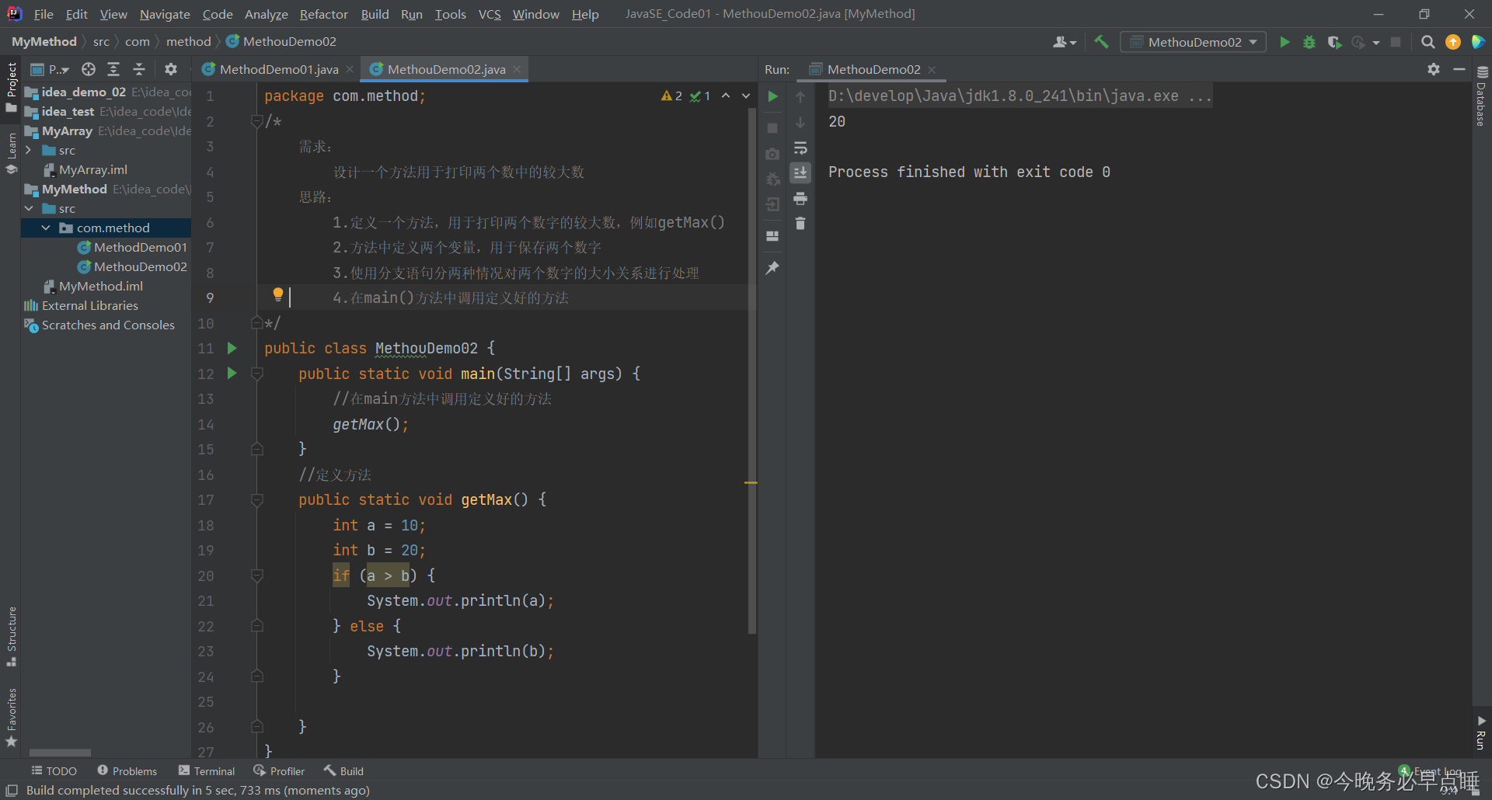The height and width of the screenshot is (800, 1492).
Task: Toggle the Favorites side panel
Action: click(11, 718)
